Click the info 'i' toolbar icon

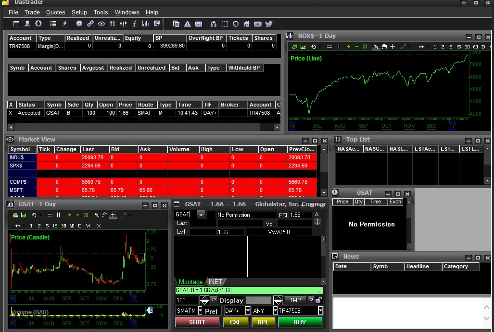tap(135, 24)
